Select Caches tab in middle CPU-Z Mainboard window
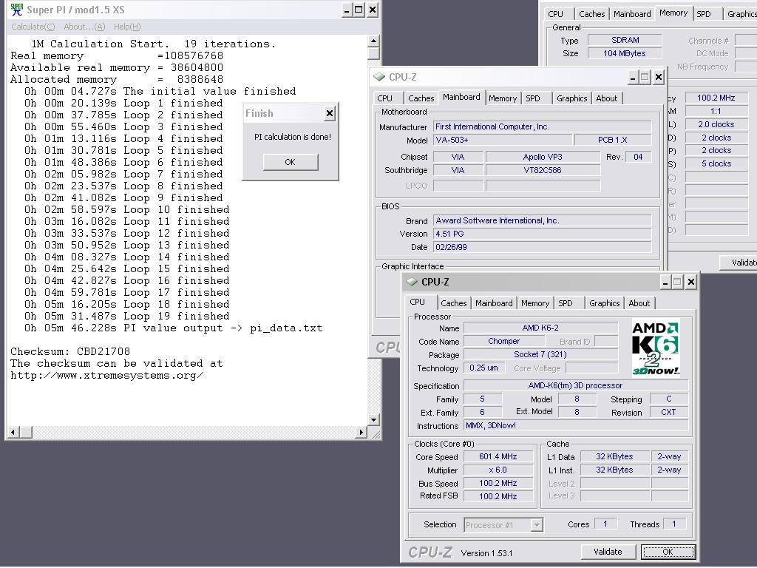The width and height of the screenshot is (757, 568). (421, 98)
